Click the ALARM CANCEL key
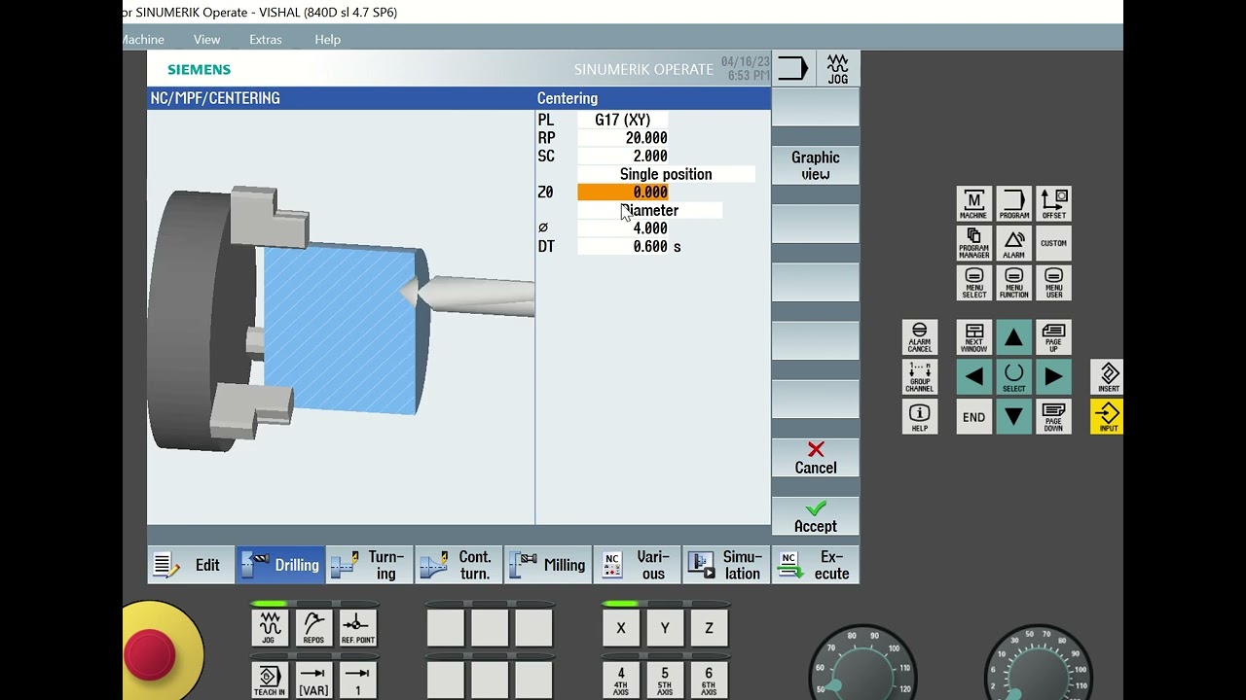Screen dimensions: 1246x700 pyautogui.click(x=920, y=337)
